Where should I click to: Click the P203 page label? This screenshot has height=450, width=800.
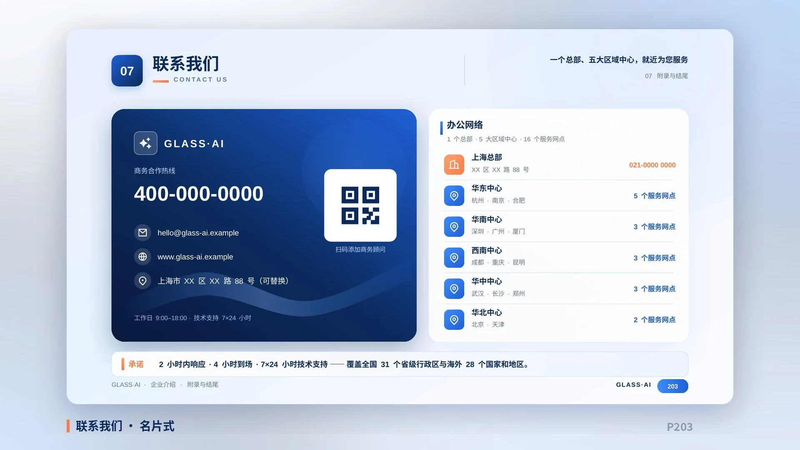680,427
